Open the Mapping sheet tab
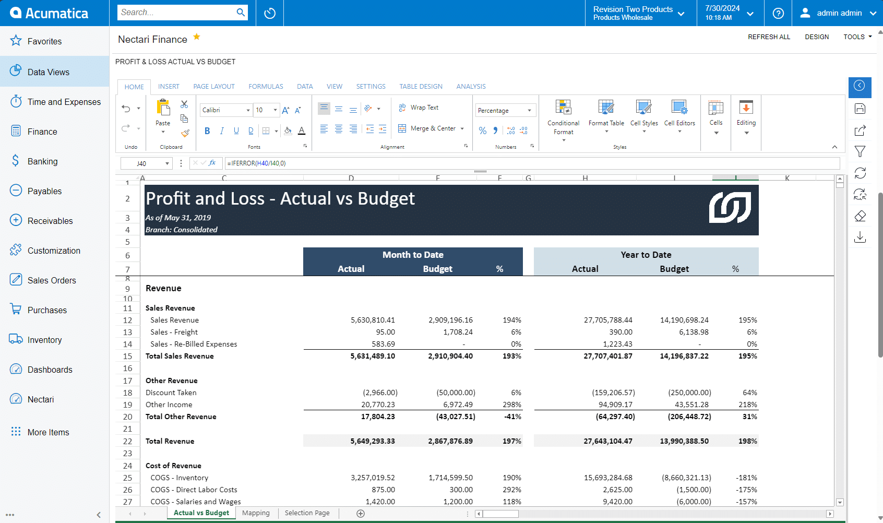 tap(256, 513)
